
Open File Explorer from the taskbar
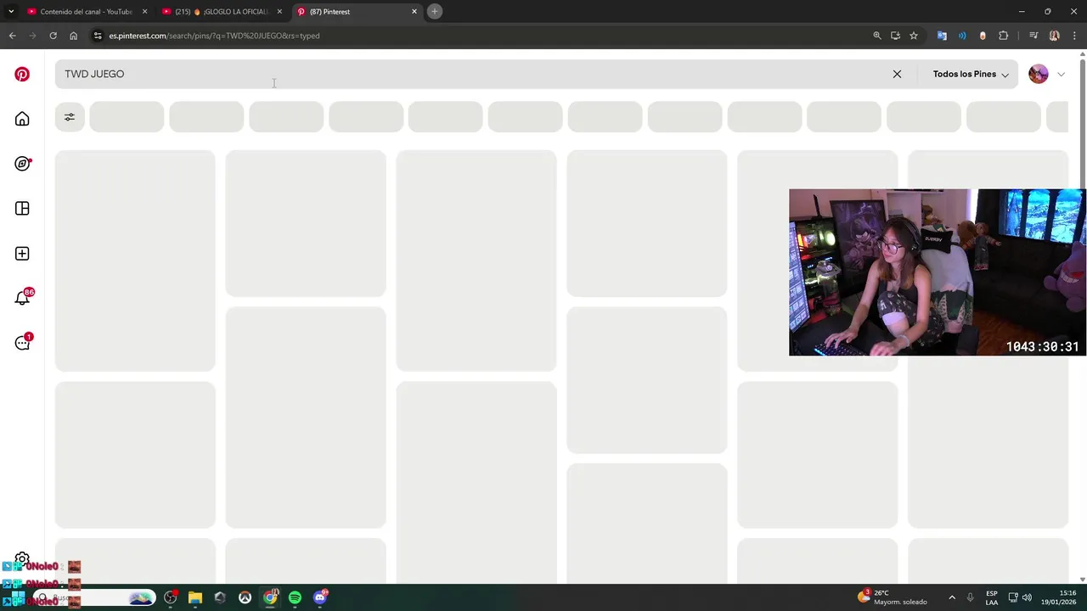(x=195, y=597)
